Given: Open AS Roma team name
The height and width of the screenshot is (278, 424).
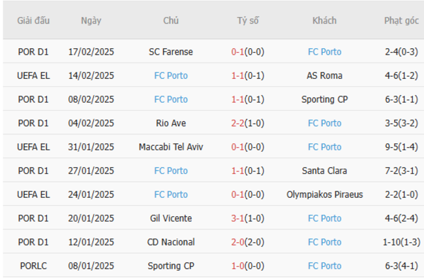Looking at the screenshot, I should click(324, 76).
